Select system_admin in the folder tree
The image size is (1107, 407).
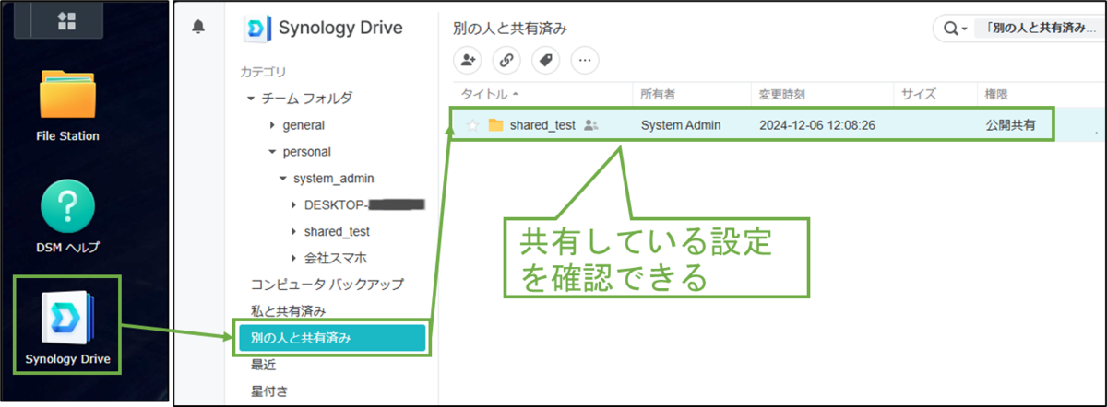(x=333, y=179)
